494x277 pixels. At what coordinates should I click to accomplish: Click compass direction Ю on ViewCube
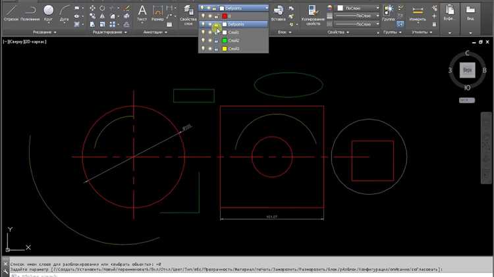[467, 88]
